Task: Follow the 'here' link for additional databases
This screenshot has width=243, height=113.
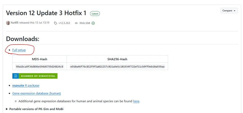Action: pyautogui.click(x=136, y=101)
